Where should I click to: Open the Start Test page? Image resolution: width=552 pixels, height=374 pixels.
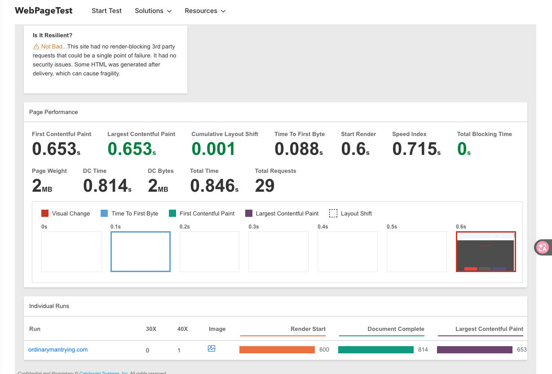[x=106, y=11]
